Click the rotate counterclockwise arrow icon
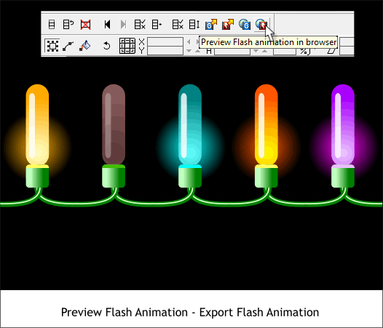 click(x=106, y=46)
